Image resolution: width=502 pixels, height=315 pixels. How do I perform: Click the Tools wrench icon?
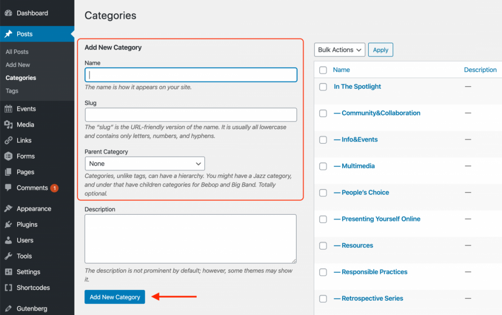coord(8,256)
